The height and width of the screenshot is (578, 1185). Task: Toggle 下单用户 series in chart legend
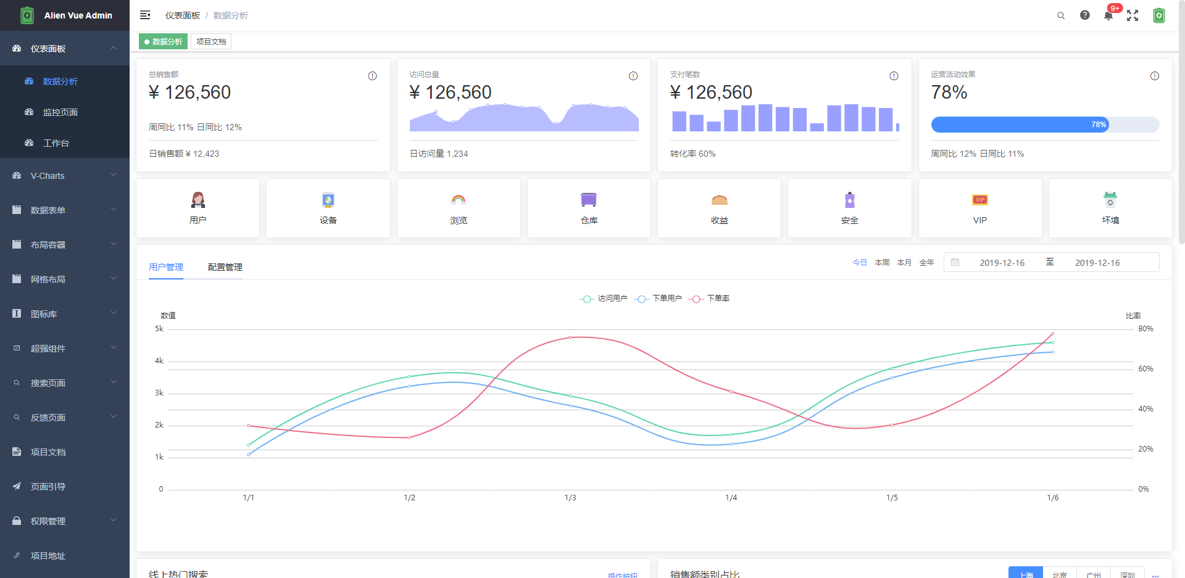pos(658,299)
